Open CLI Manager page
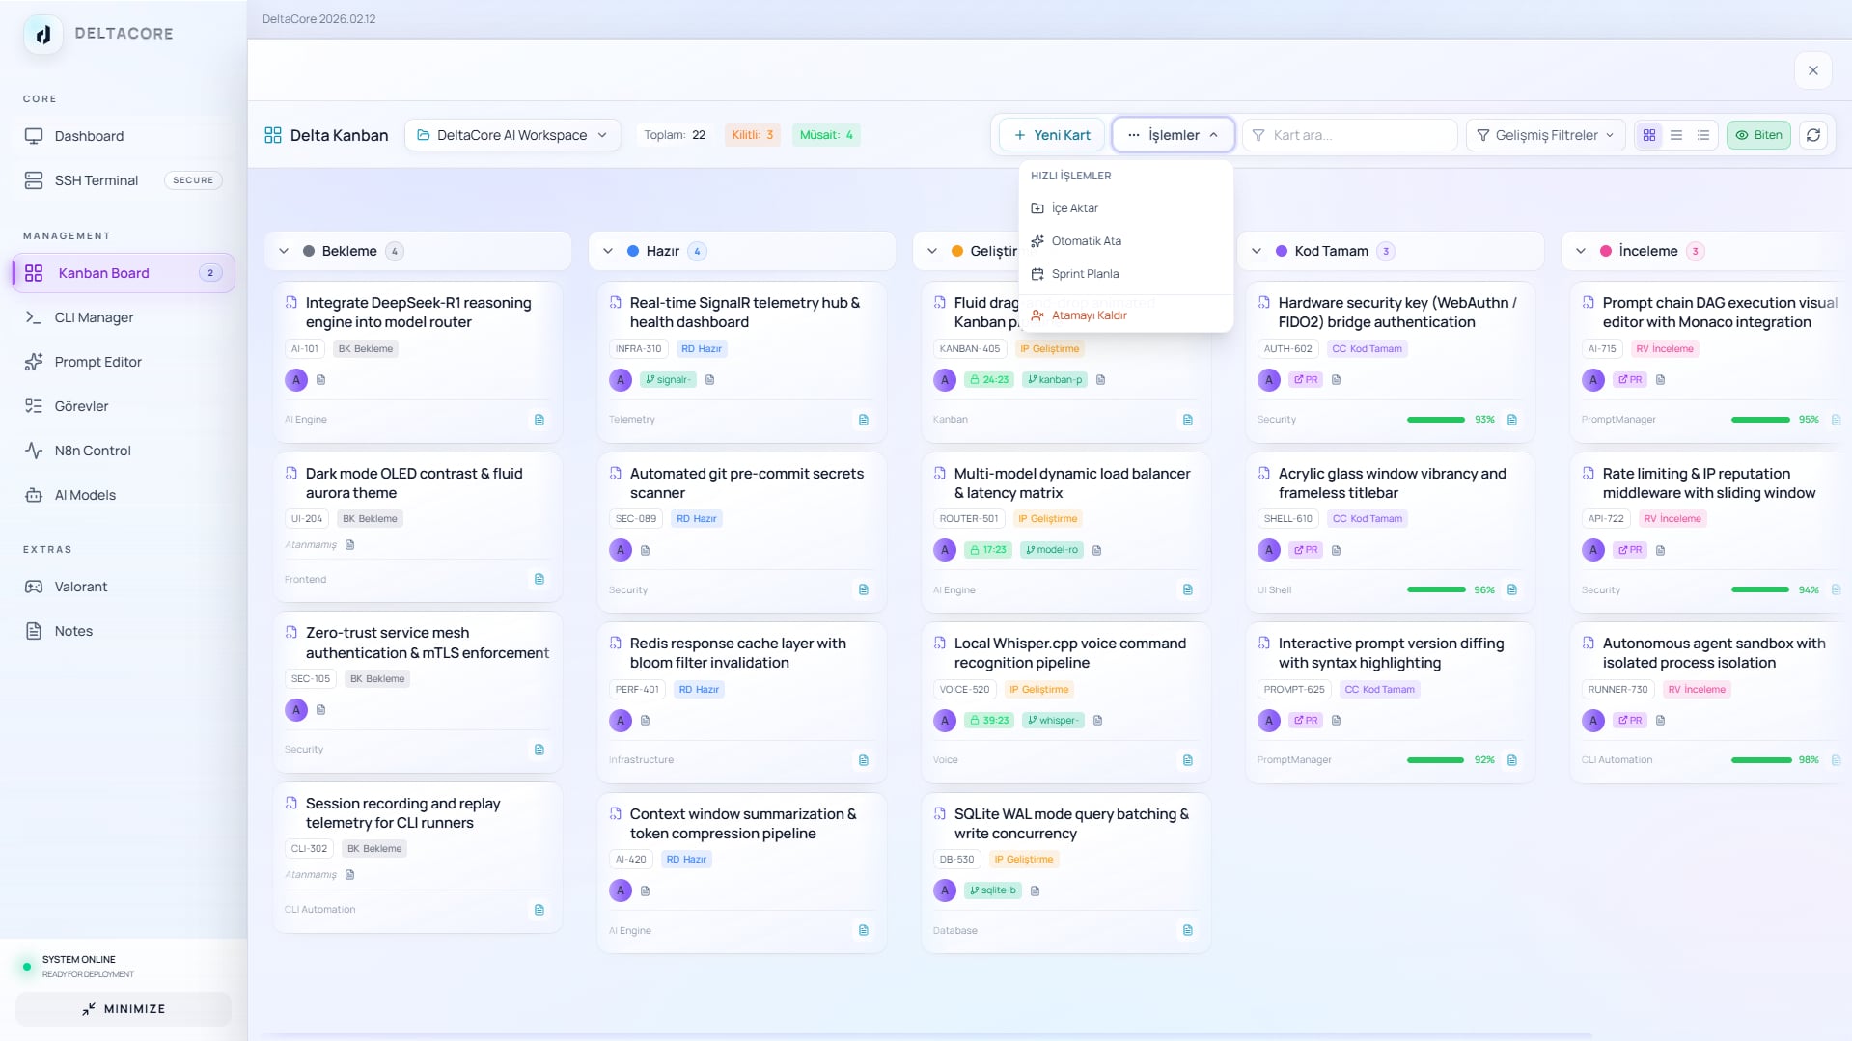This screenshot has height=1041, width=1852. [x=123, y=317]
